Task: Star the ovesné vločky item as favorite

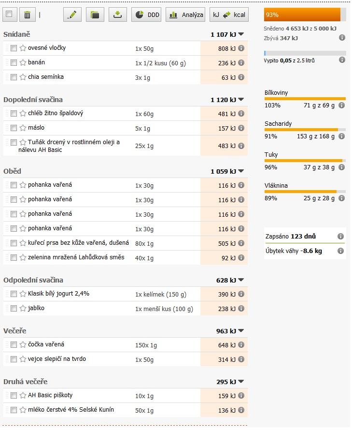Action: 23,48
